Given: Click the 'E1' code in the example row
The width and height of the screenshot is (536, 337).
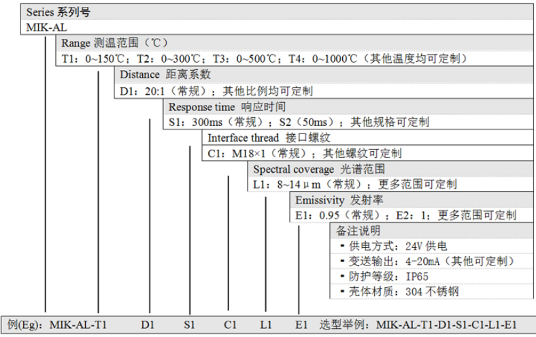Looking at the screenshot, I should [301, 325].
